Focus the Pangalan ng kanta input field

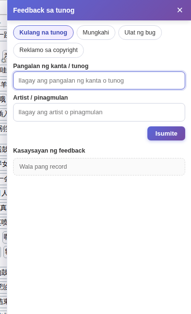click(x=99, y=81)
